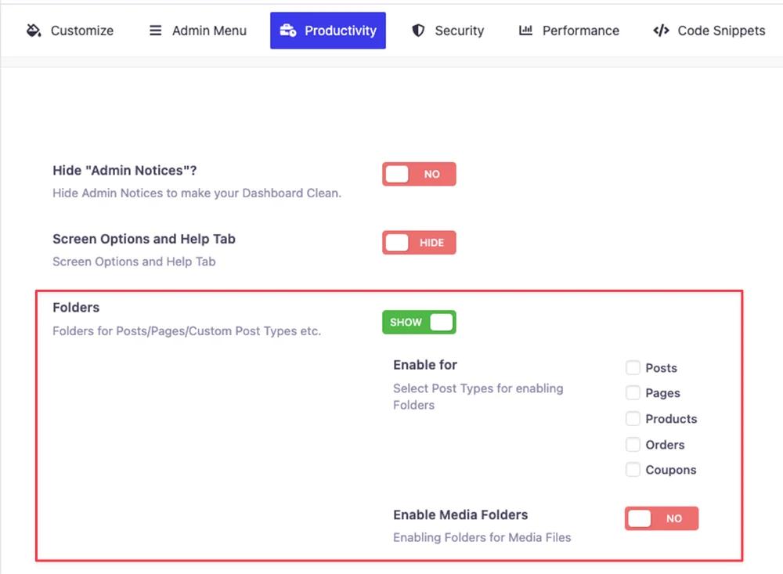Click 'Select Post Types for enabling Folders' text
783x574 pixels.
pyautogui.click(x=478, y=397)
